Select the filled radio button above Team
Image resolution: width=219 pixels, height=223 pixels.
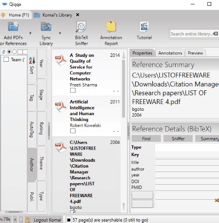(9, 52)
